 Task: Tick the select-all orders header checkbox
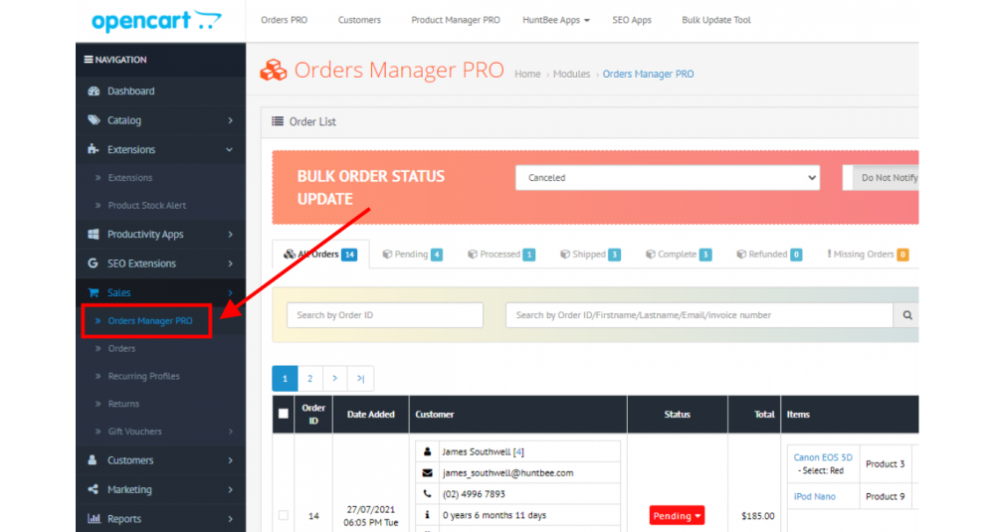[284, 414]
